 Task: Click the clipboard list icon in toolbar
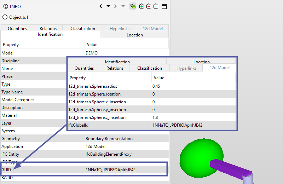[x=156, y=6]
